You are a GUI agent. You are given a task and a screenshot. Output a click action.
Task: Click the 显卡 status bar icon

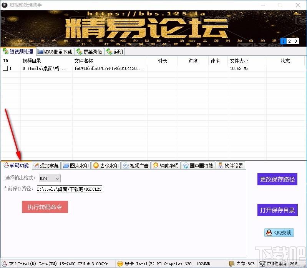pyautogui.click(x=120, y=264)
